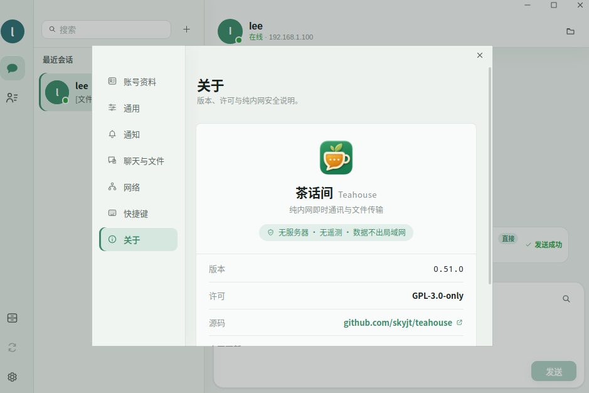Open settings gear icon in sidebar
The width and height of the screenshot is (589, 393).
point(12,377)
